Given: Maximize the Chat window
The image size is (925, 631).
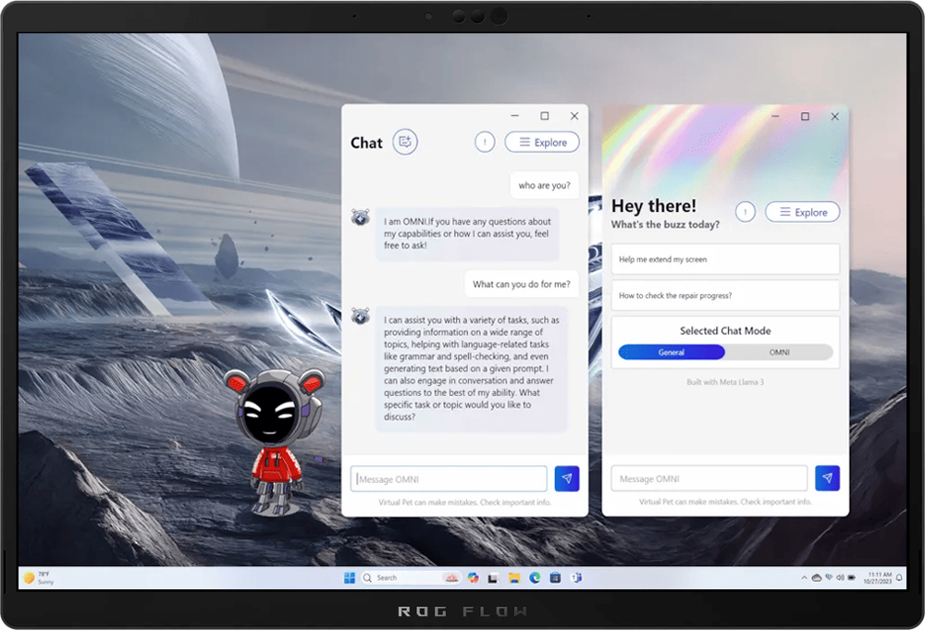Looking at the screenshot, I should (x=545, y=116).
